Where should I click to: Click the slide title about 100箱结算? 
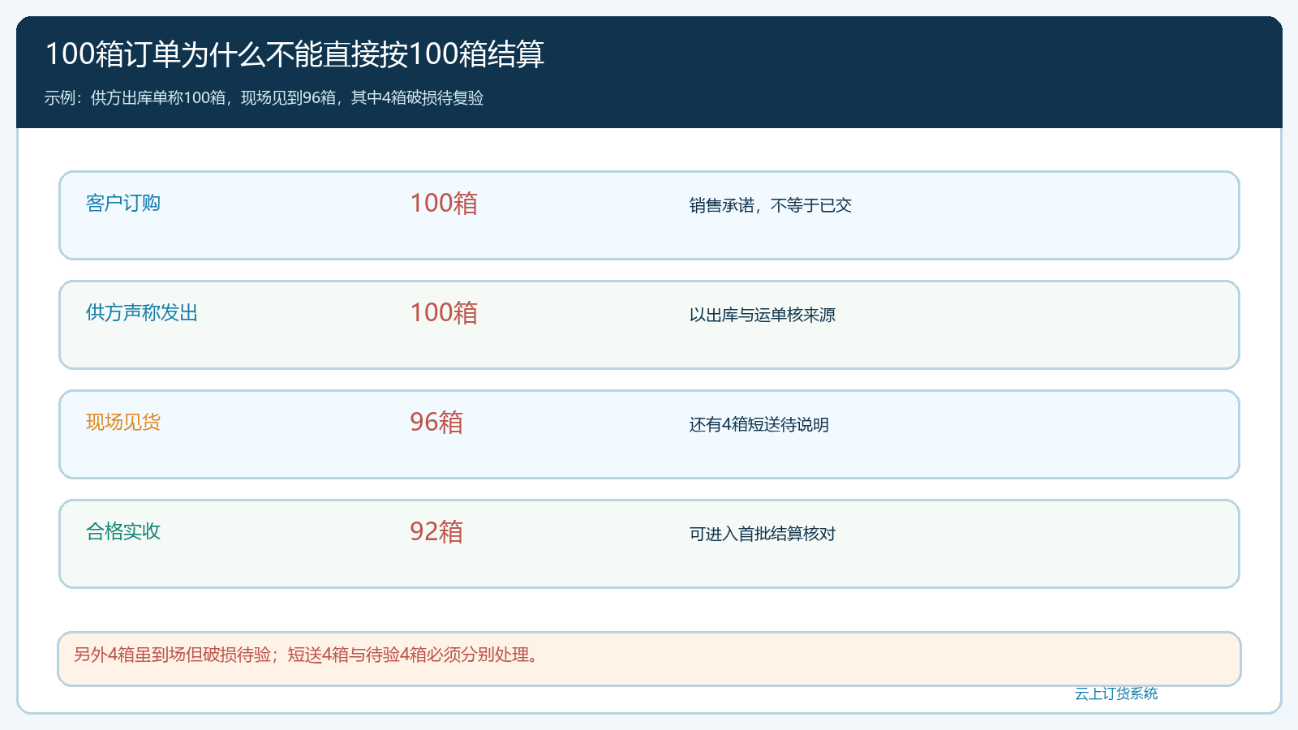pyautogui.click(x=294, y=54)
